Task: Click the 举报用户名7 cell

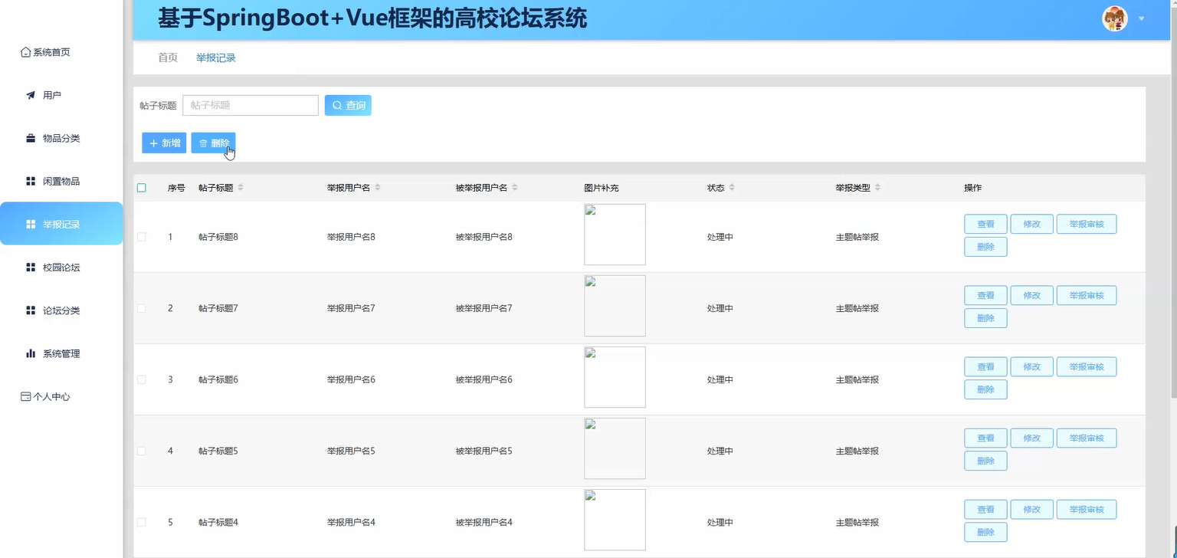Action: coord(351,308)
